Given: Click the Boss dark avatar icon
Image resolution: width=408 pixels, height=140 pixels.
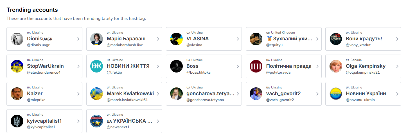Looking at the screenshot, I should [176, 66].
